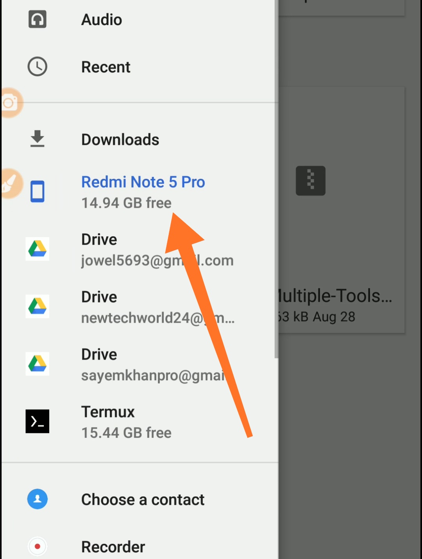Tap the Audio headphones icon
Screen dimensions: 422x559
click(x=38, y=19)
